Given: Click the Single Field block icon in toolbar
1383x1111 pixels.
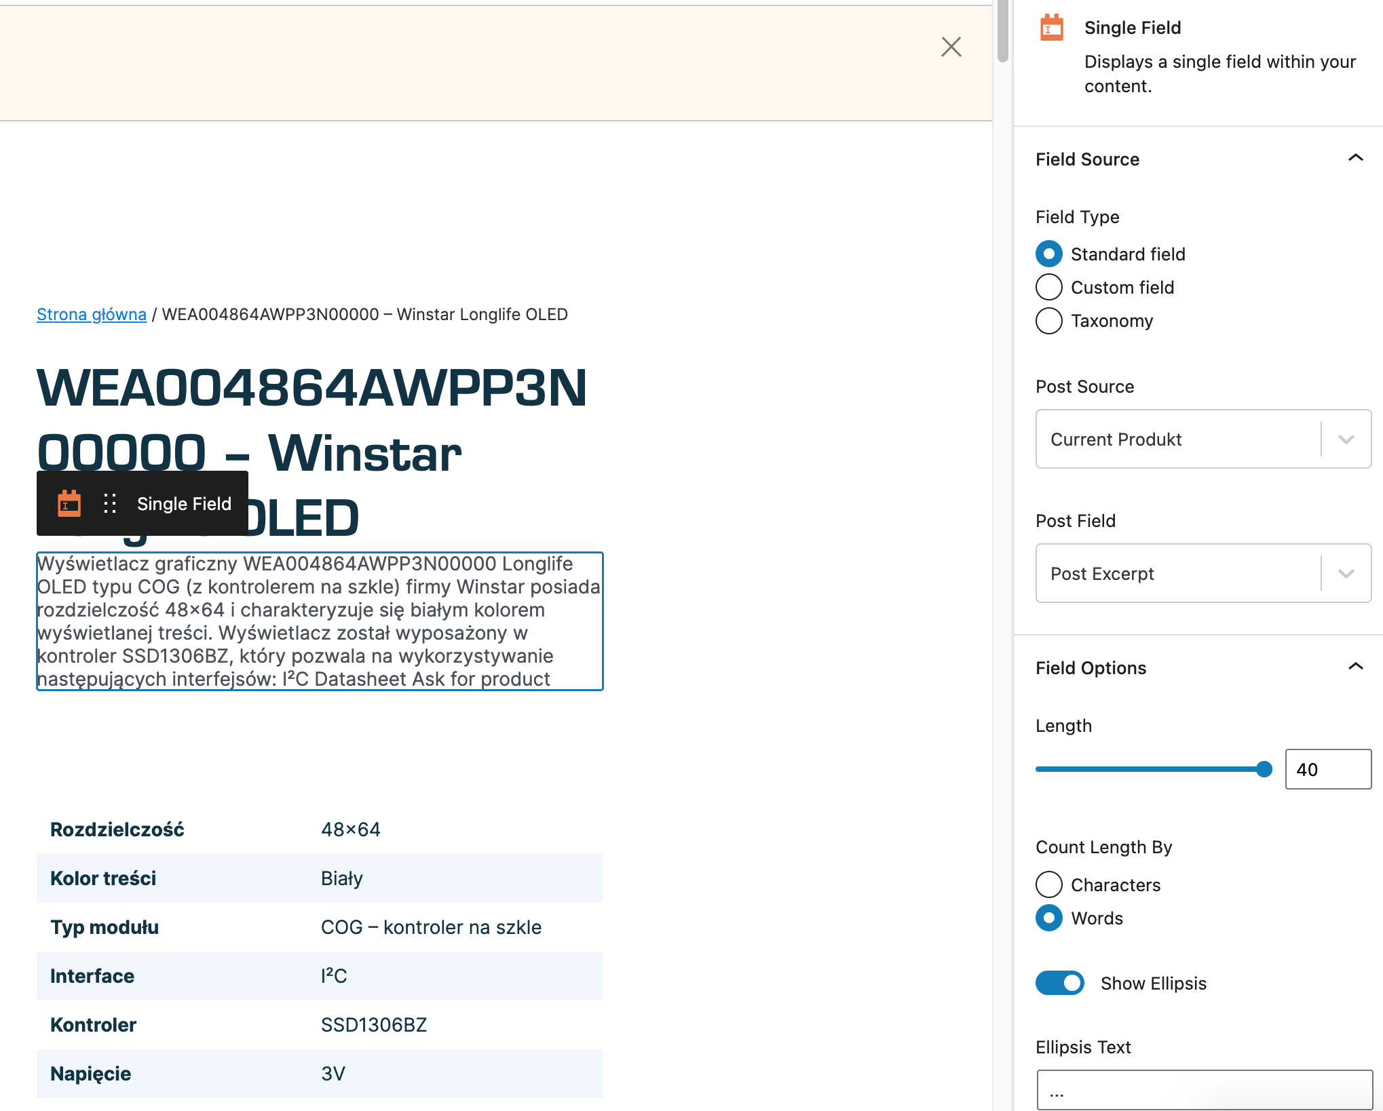Looking at the screenshot, I should [69, 503].
